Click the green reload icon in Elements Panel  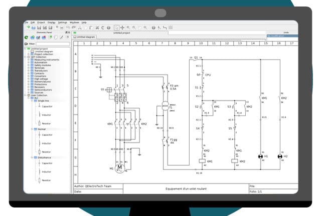pyautogui.click(x=27, y=37)
